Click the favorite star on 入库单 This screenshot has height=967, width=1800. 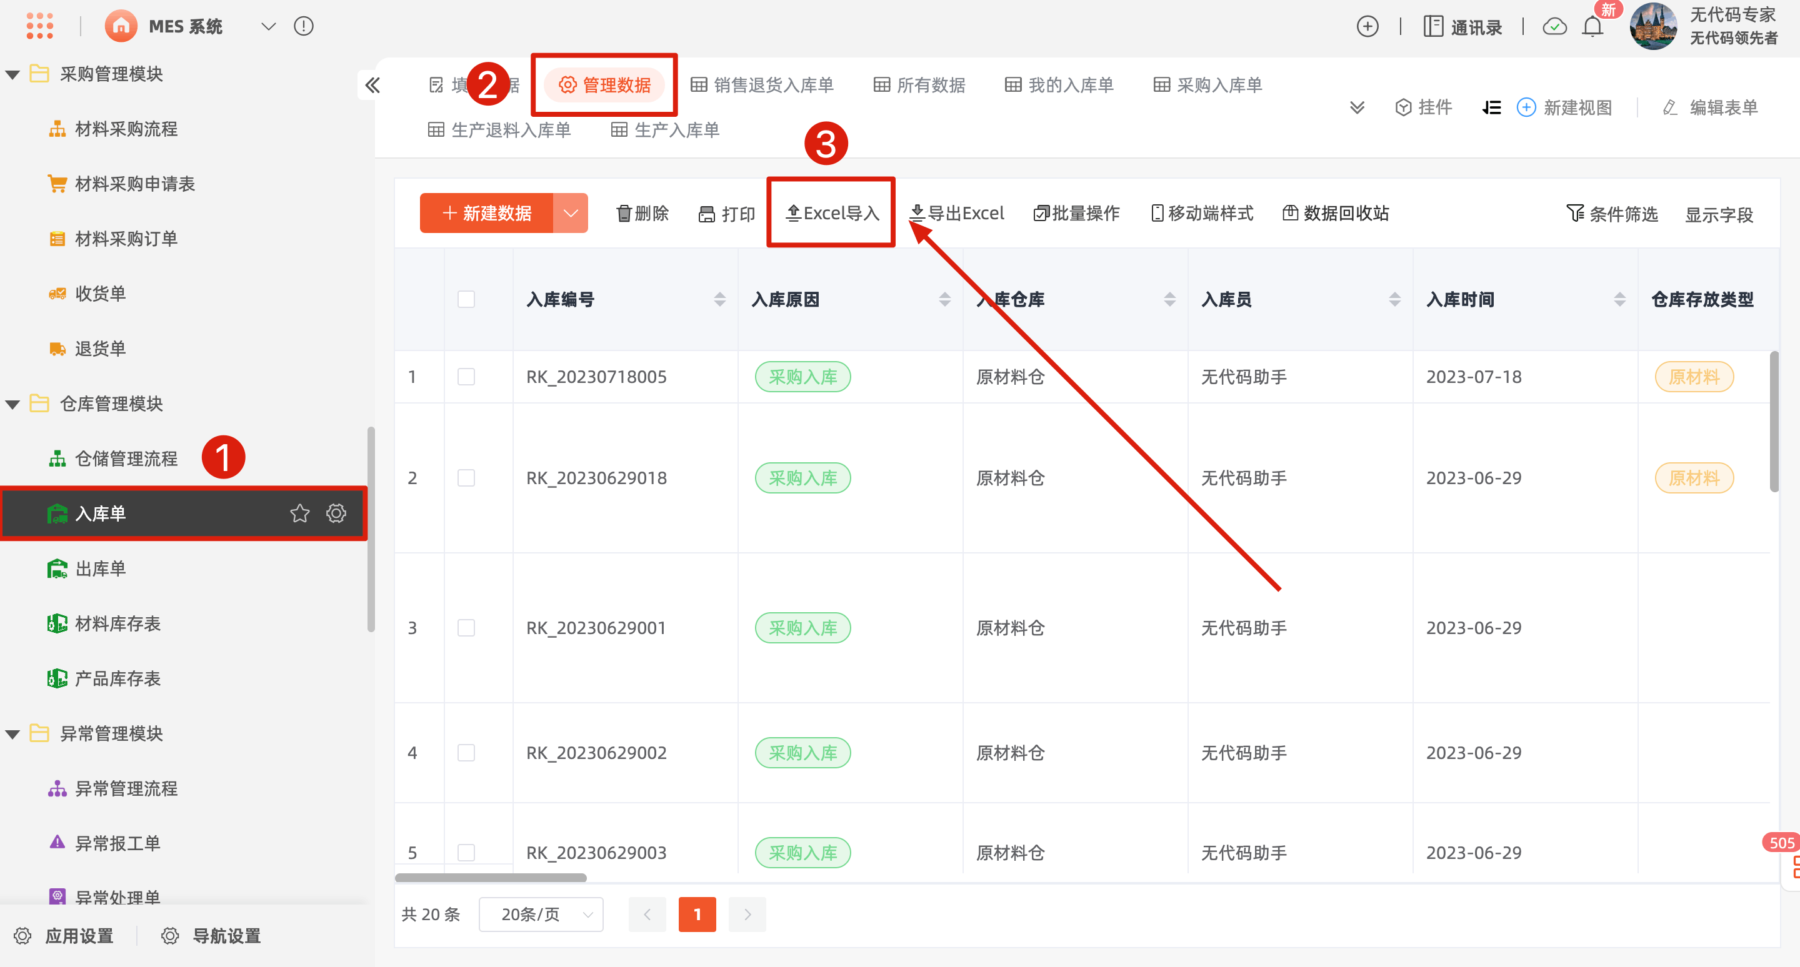coord(300,513)
